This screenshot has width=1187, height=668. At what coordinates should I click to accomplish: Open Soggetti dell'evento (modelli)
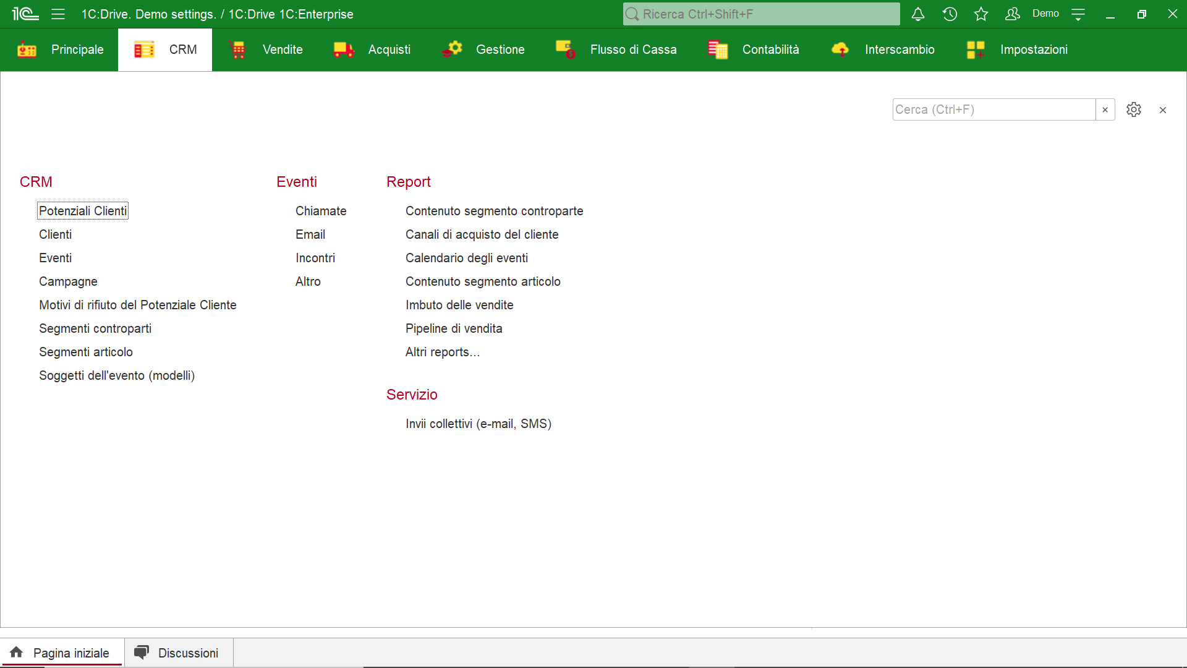(117, 375)
